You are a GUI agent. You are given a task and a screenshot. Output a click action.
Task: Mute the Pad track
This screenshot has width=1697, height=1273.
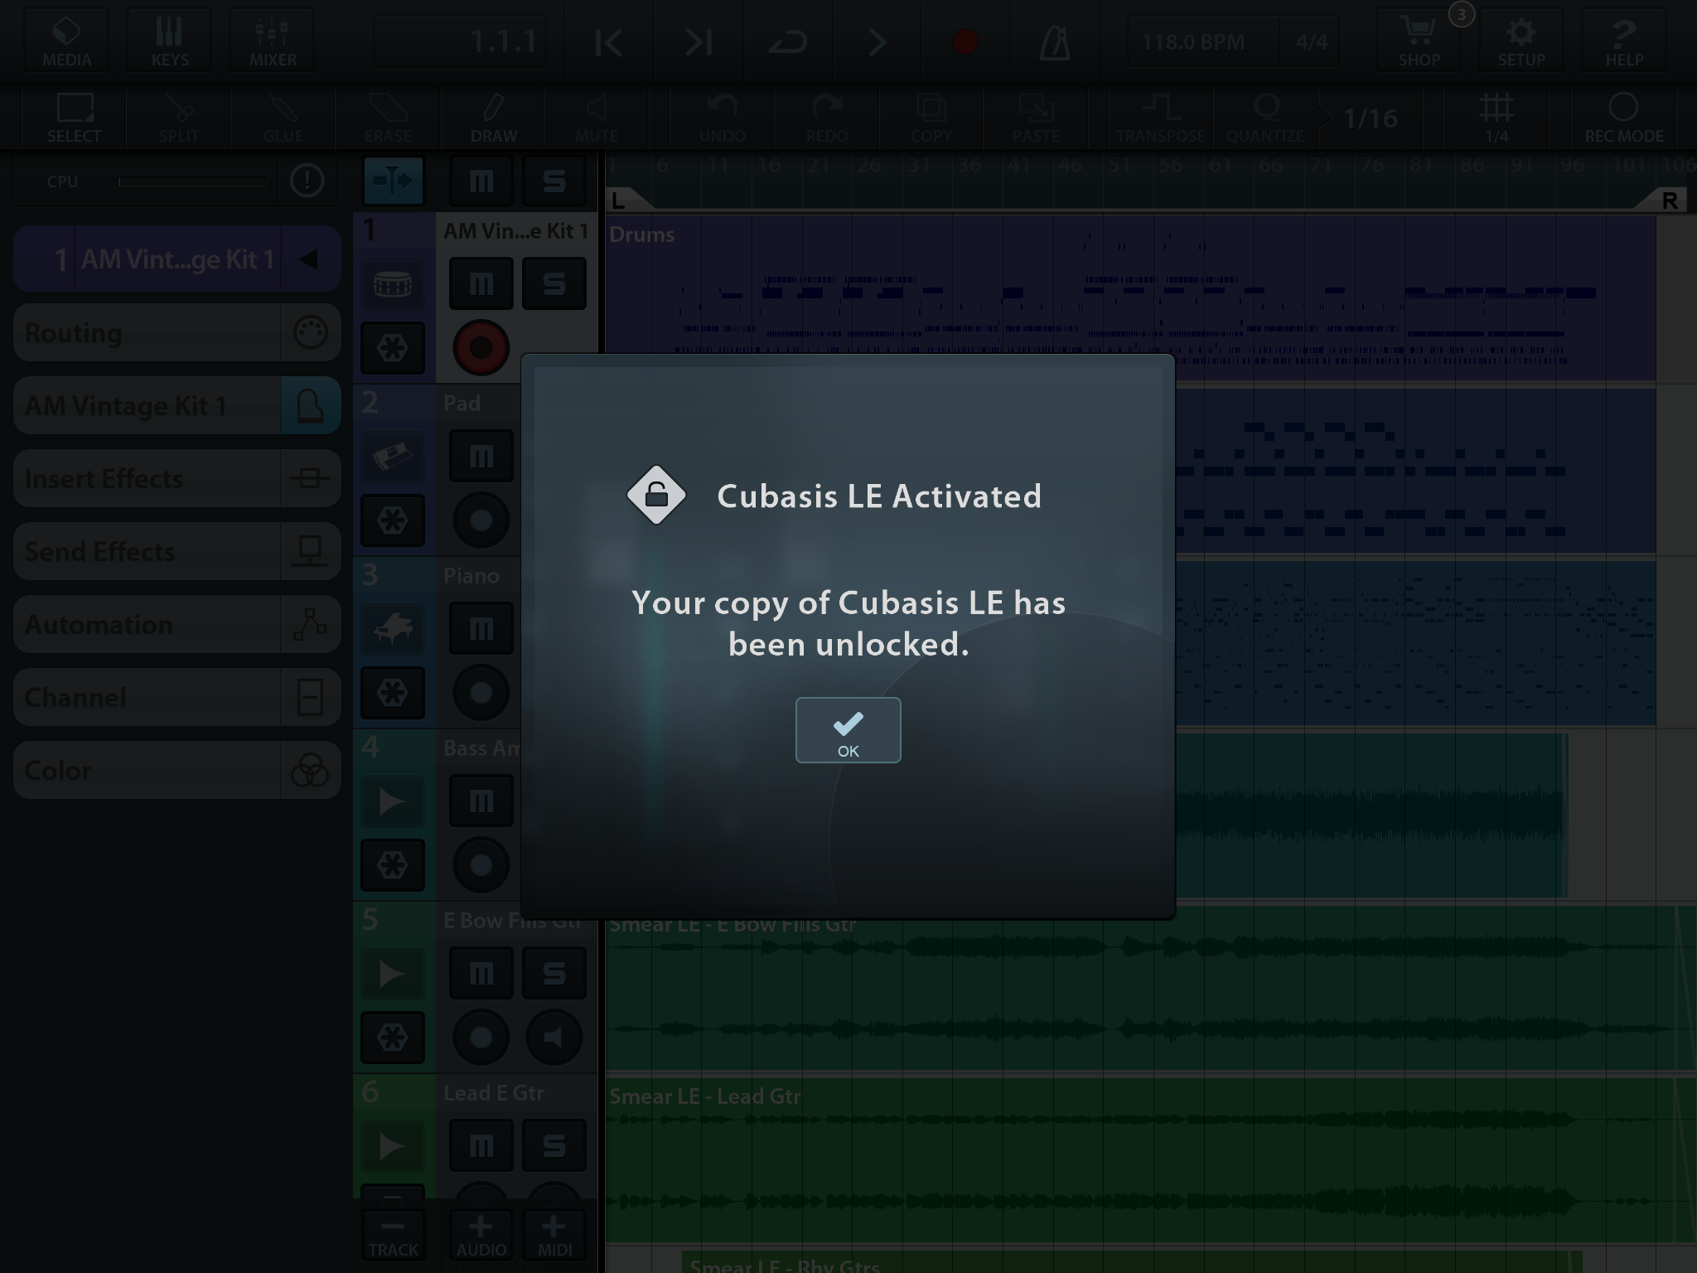[481, 456]
